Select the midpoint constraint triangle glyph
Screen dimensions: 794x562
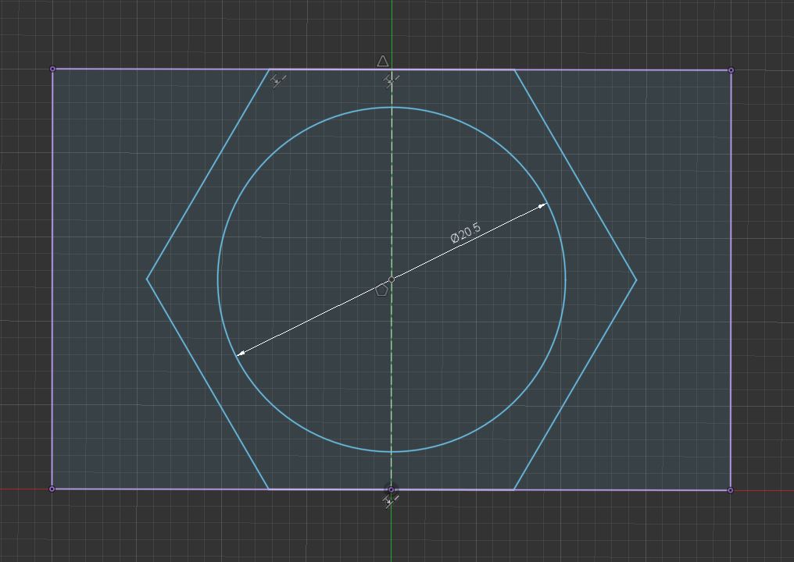383,61
